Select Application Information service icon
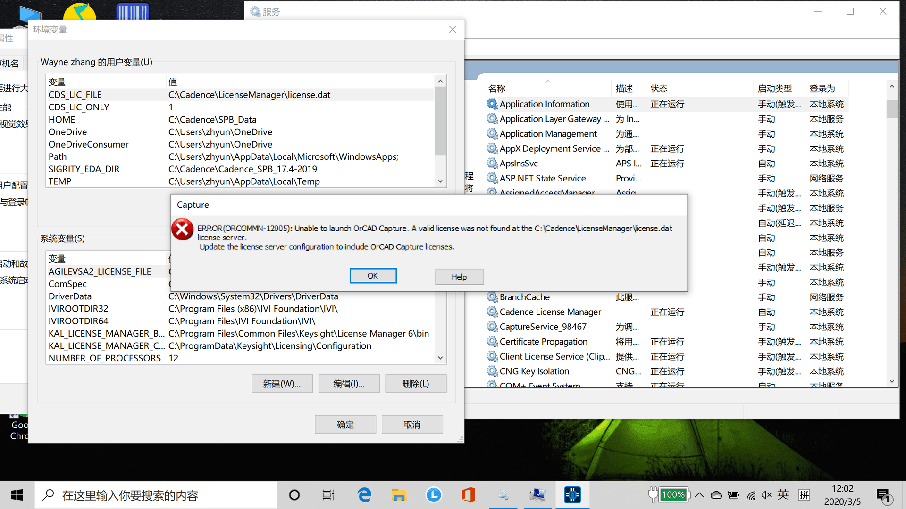906x509 pixels. click(492, 104)
